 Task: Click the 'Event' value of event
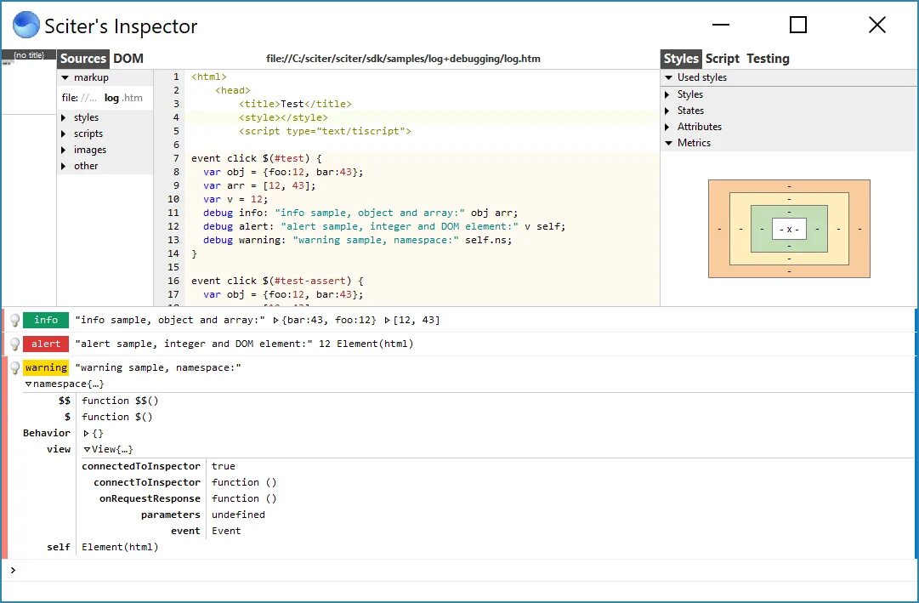[226, 532]
